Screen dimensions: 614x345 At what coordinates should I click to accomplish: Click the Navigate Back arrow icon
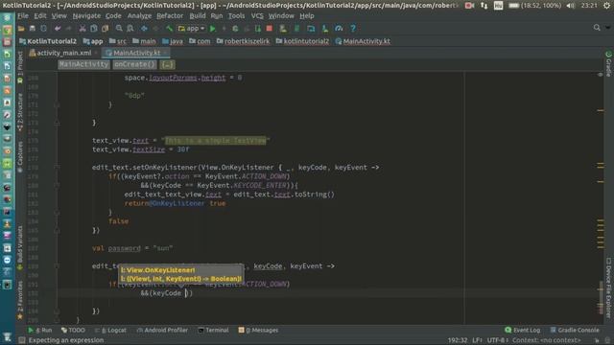tap(144, 29)
